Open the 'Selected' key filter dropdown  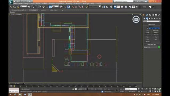pos(131,89)
